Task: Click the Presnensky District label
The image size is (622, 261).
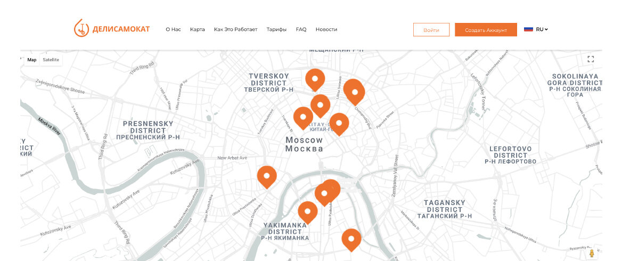Action: 148,130
